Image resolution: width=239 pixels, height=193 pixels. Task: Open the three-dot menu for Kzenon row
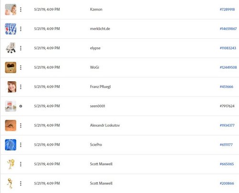(21, 10)
